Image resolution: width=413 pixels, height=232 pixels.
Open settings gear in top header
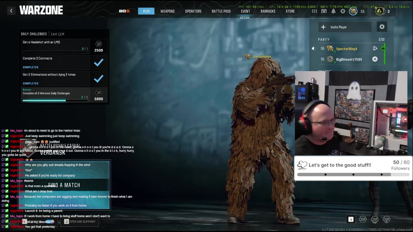pos(343,11)
